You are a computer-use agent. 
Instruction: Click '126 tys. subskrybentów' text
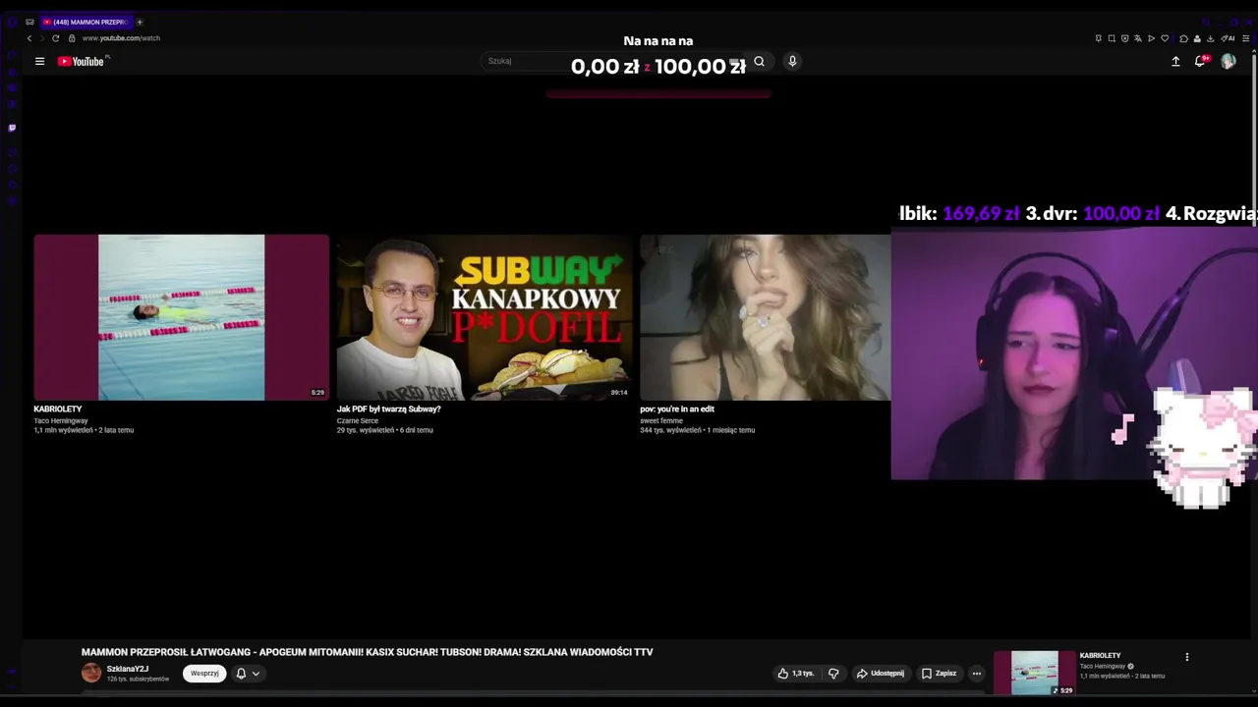(138, 680)
